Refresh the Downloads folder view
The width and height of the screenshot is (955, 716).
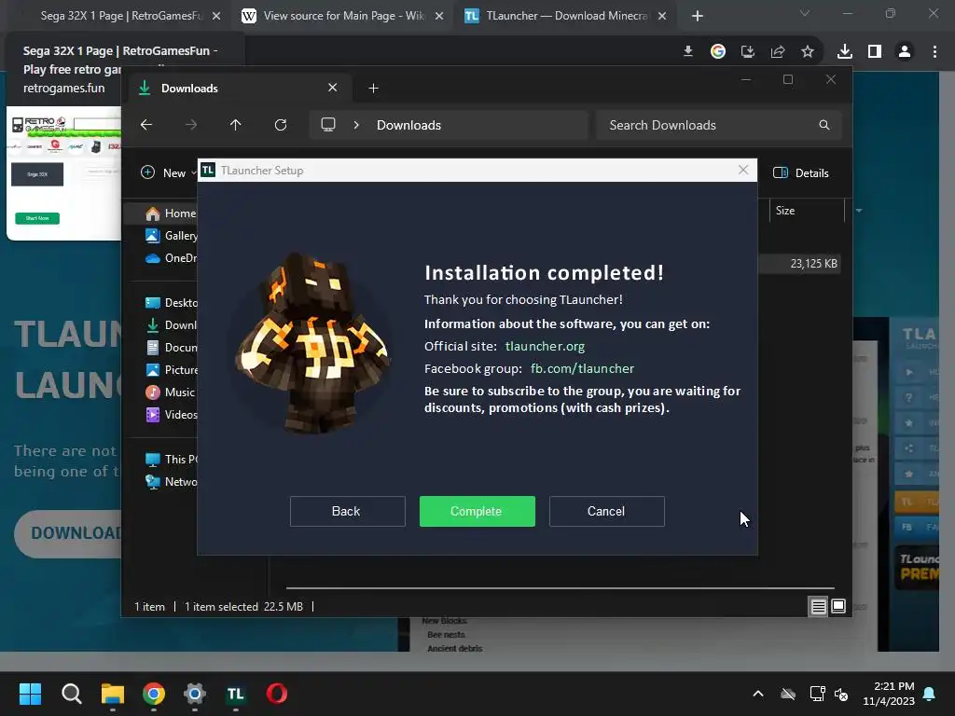[x=280, y=125]
